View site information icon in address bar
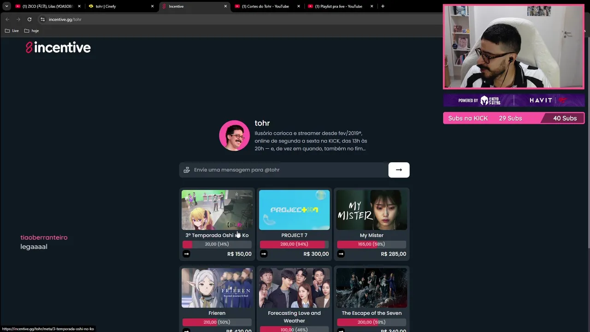Image resolution: width=590 pixels, height=332 pixels. 42,19
